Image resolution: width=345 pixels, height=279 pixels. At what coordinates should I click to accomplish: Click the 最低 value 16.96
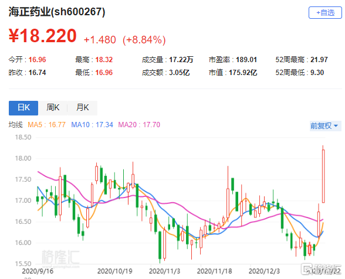(104, 73)
